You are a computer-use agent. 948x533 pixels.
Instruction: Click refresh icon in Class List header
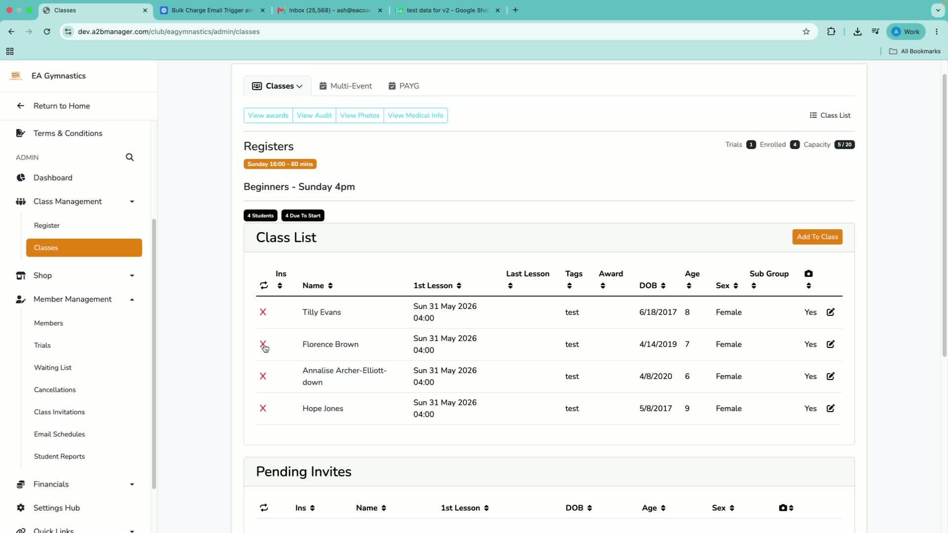point(264,285)
